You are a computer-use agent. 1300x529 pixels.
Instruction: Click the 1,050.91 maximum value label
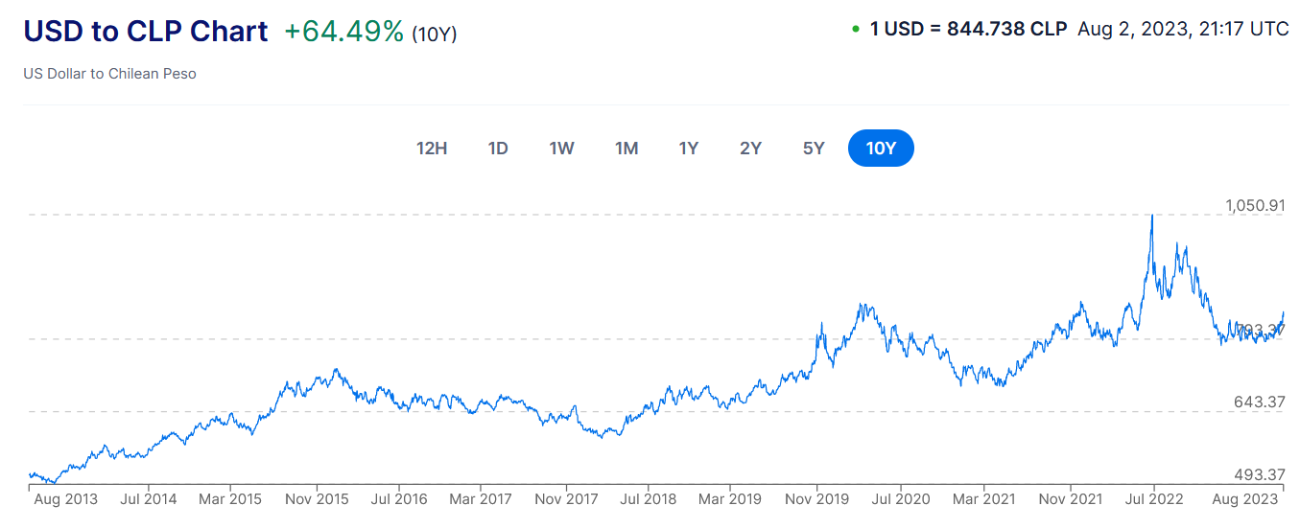click(x=1255, y=206)
